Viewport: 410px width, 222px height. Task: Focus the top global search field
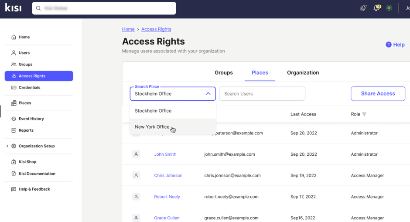pos(104,8)
